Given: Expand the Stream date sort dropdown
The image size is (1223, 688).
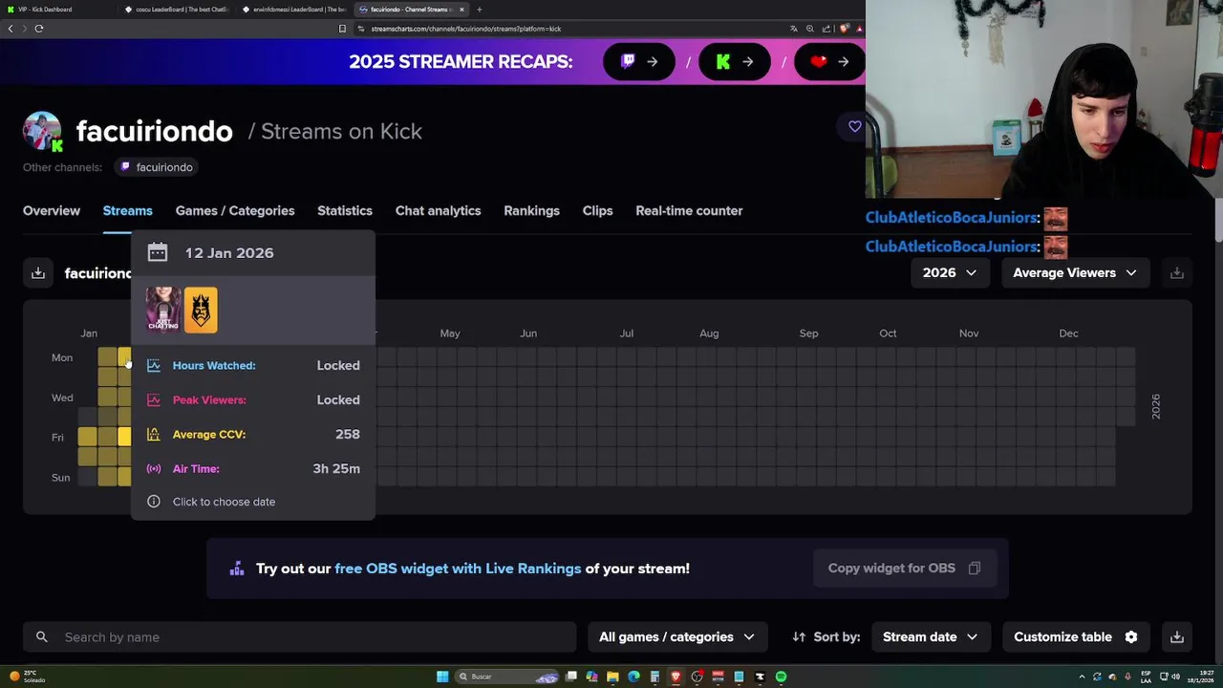Looking at the screenshot, I should pos(930,636).
